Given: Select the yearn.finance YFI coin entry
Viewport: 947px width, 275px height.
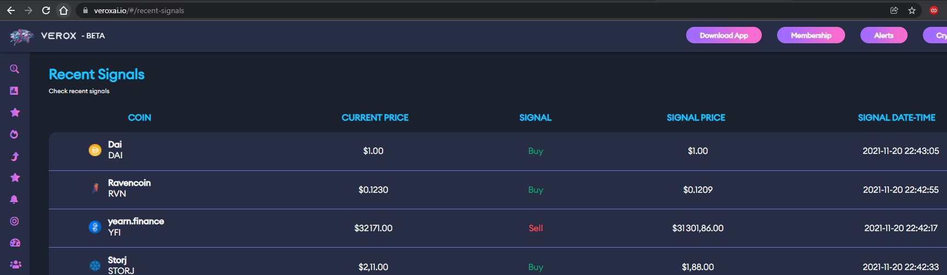Looking at the screenshot, I should pos(135,227).
